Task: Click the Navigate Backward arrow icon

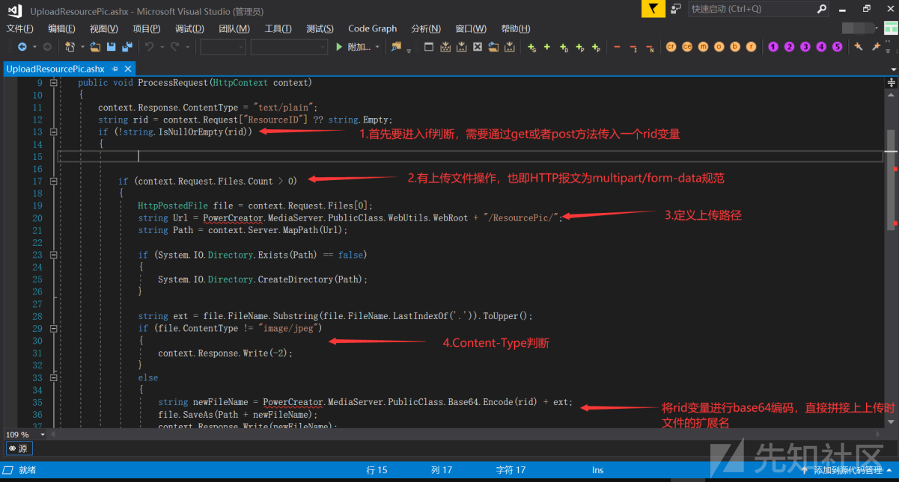Action: click(x=22, y=47)
